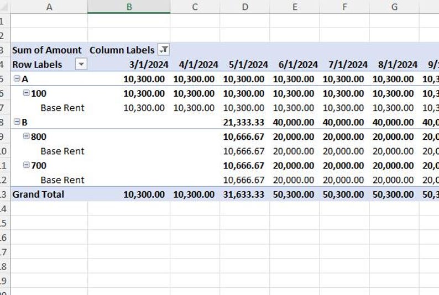Open the Row Labels dropdown arrow
Screen dimensions: 439x295
81,64
